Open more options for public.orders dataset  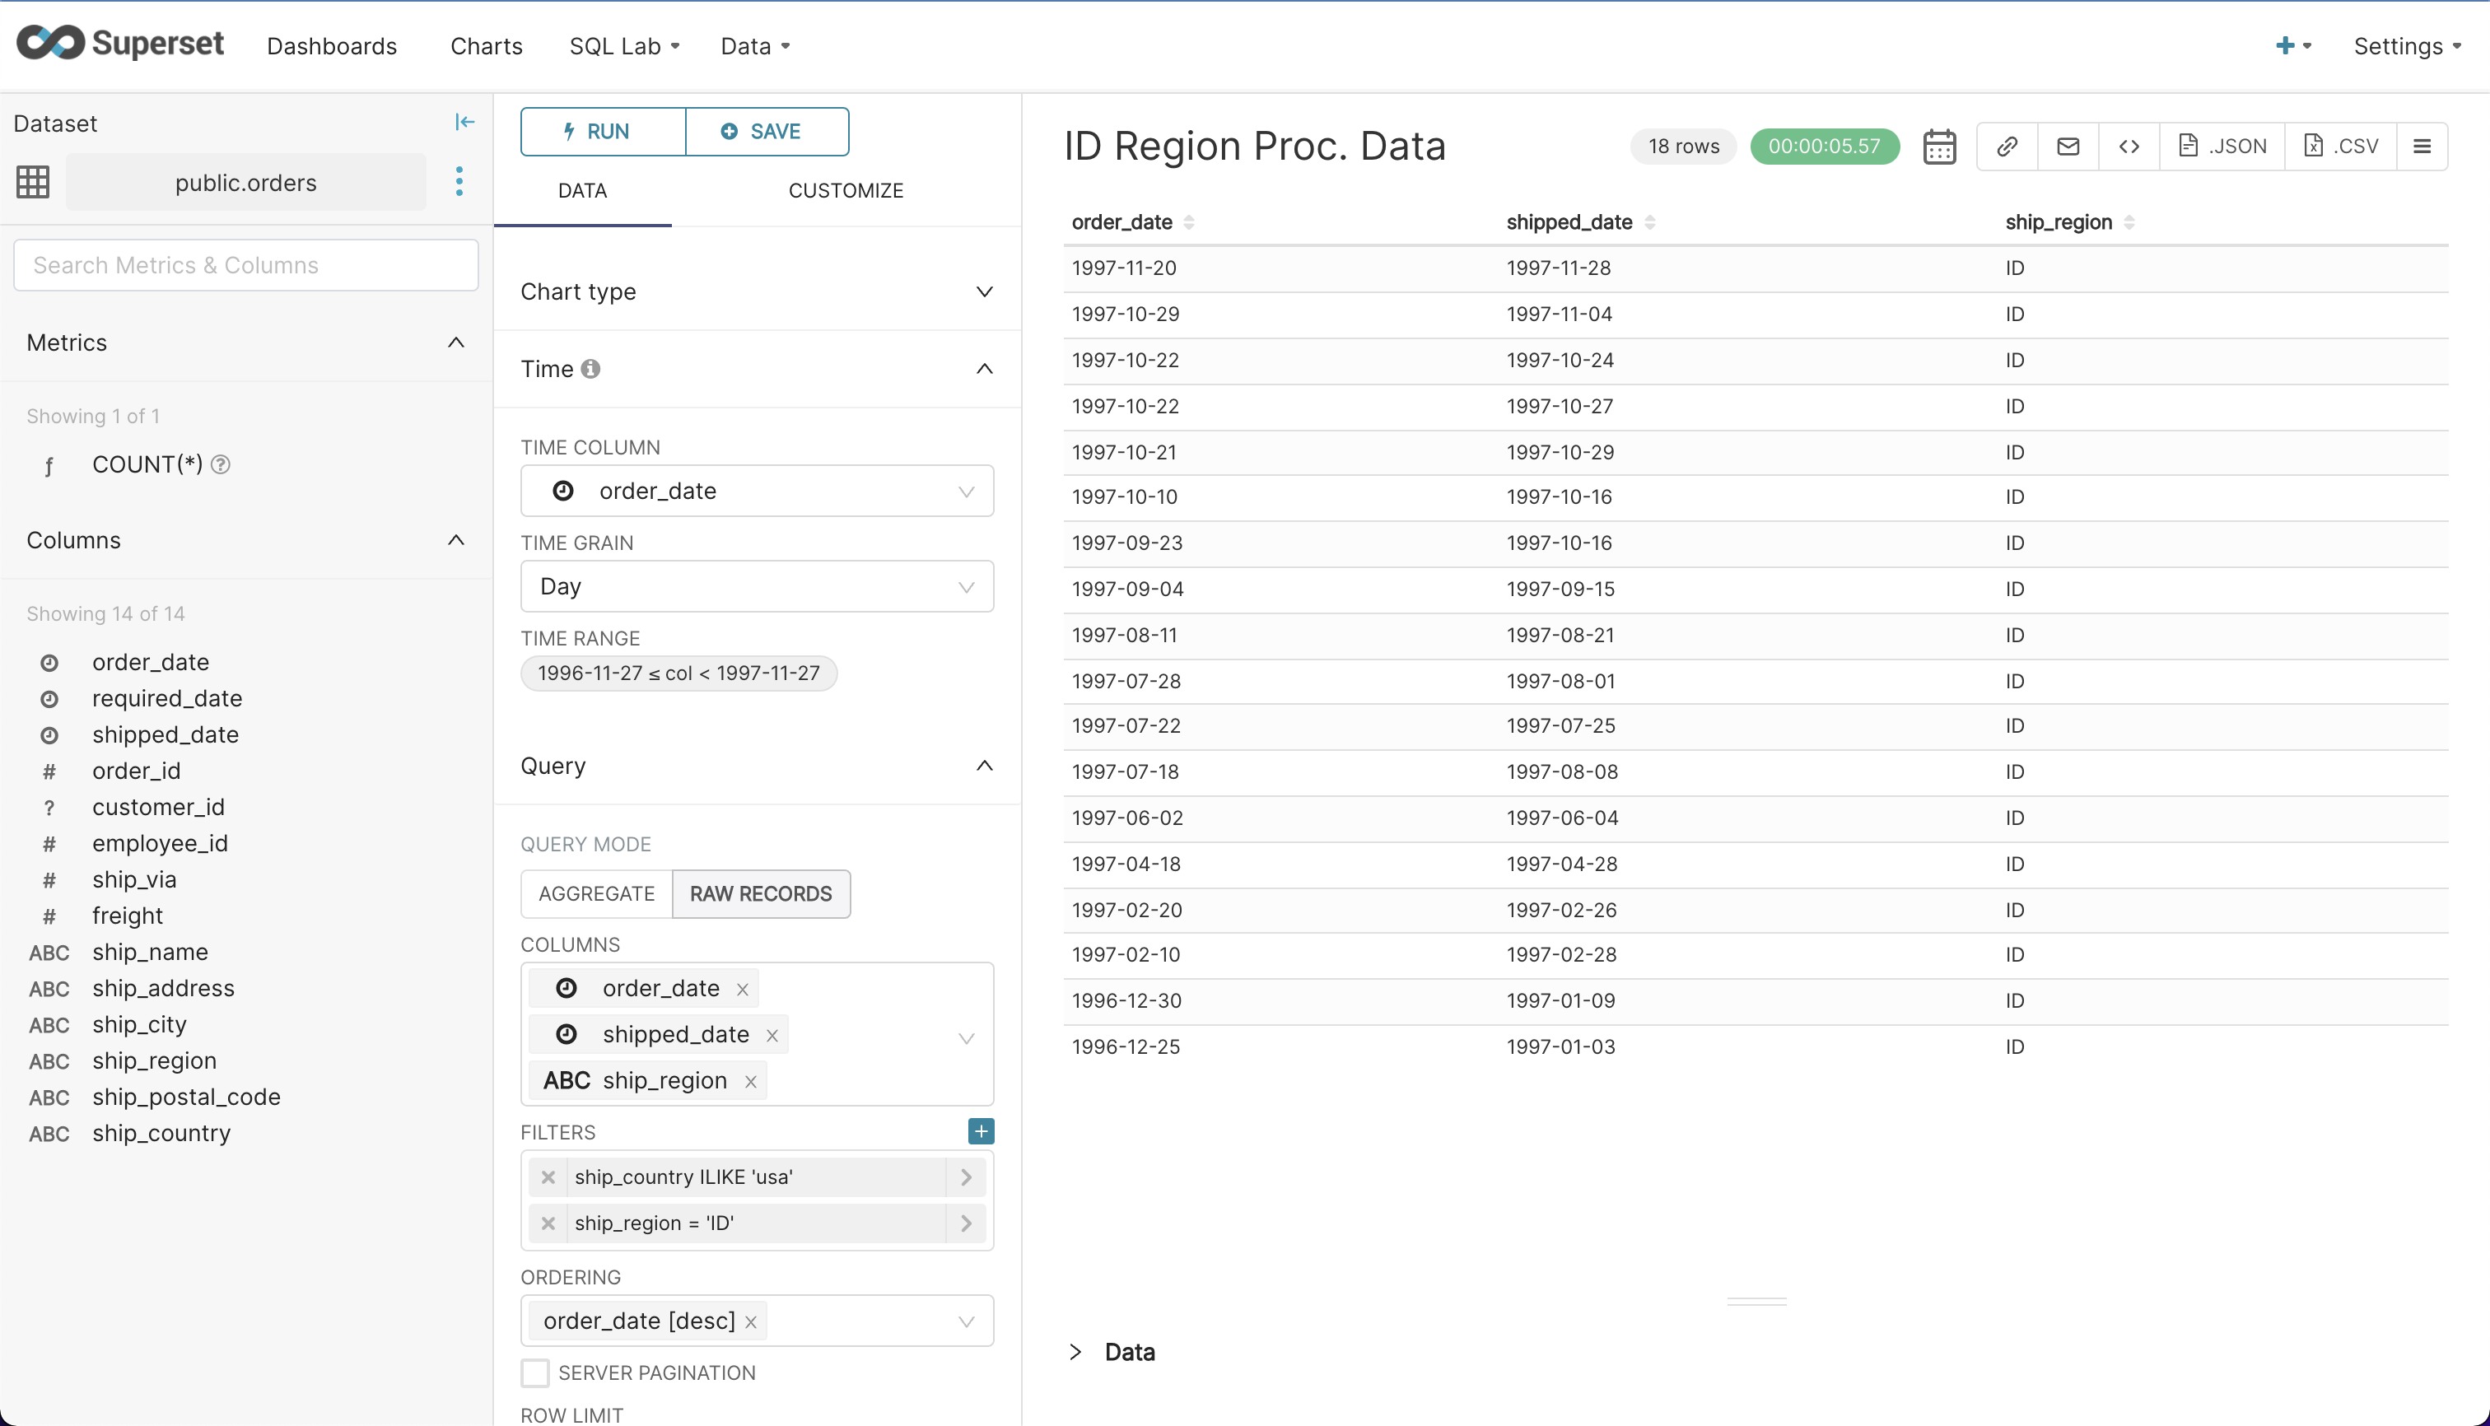(459, 181)
